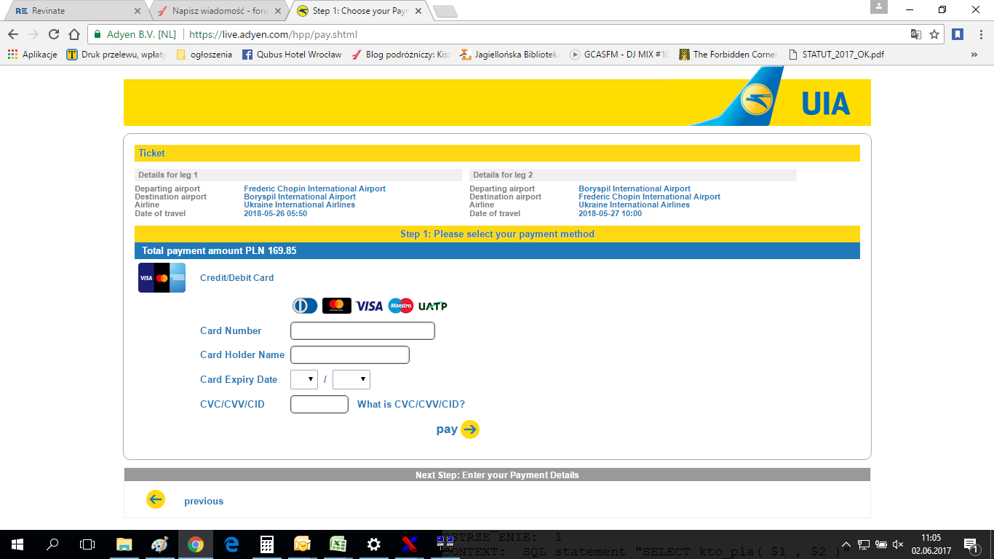
Task: Bookmark this page with star icon
Action: tap(934, 34)
